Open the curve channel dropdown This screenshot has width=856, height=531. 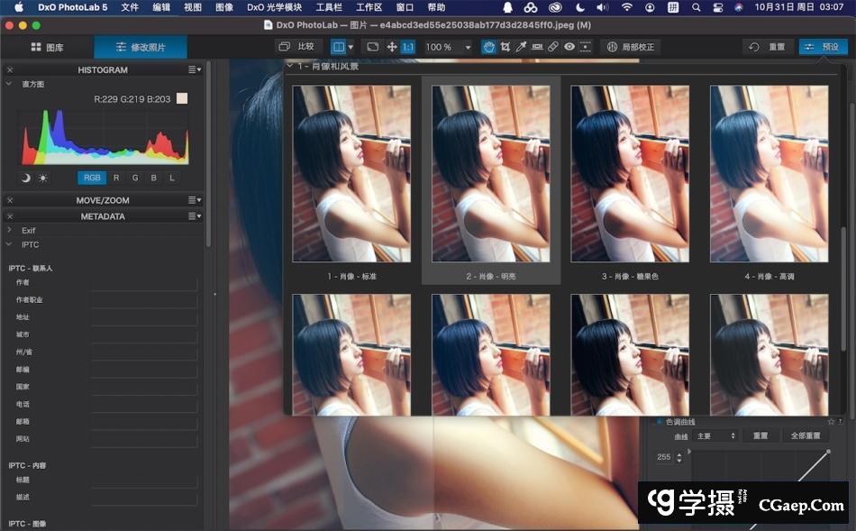(x=715, y=435)
